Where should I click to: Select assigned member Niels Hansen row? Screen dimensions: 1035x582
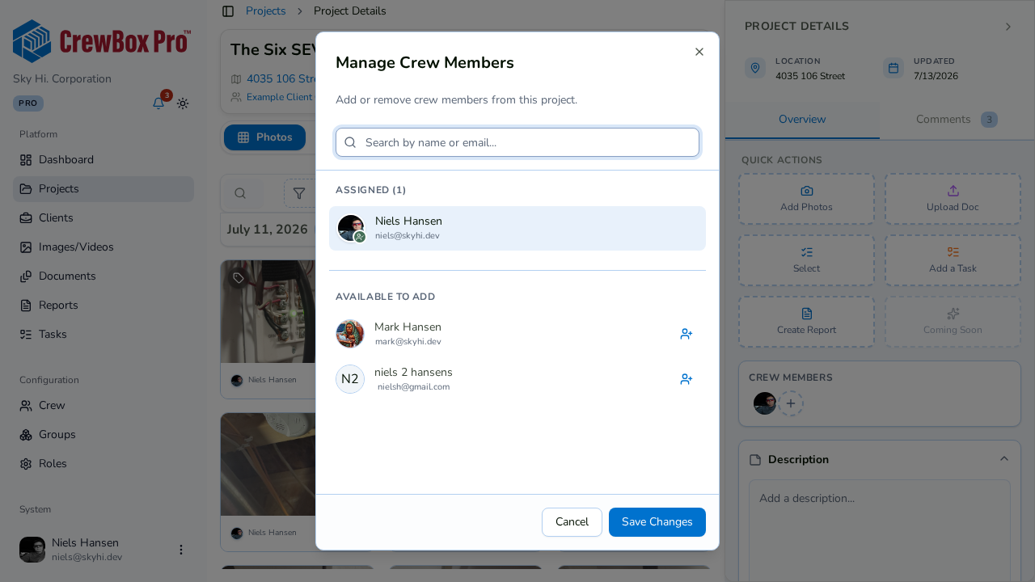(517, 228)
